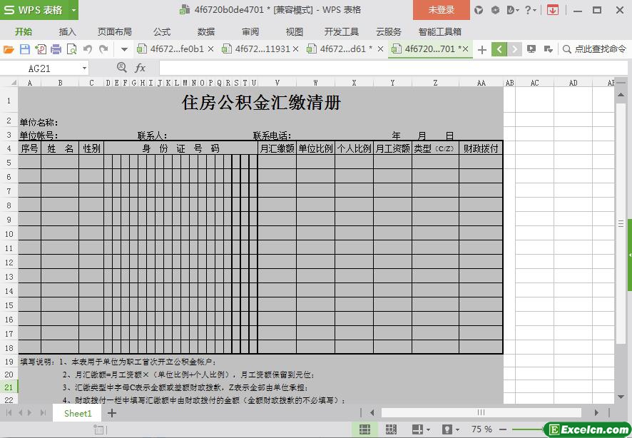Click the undo arrow icon

88,49
